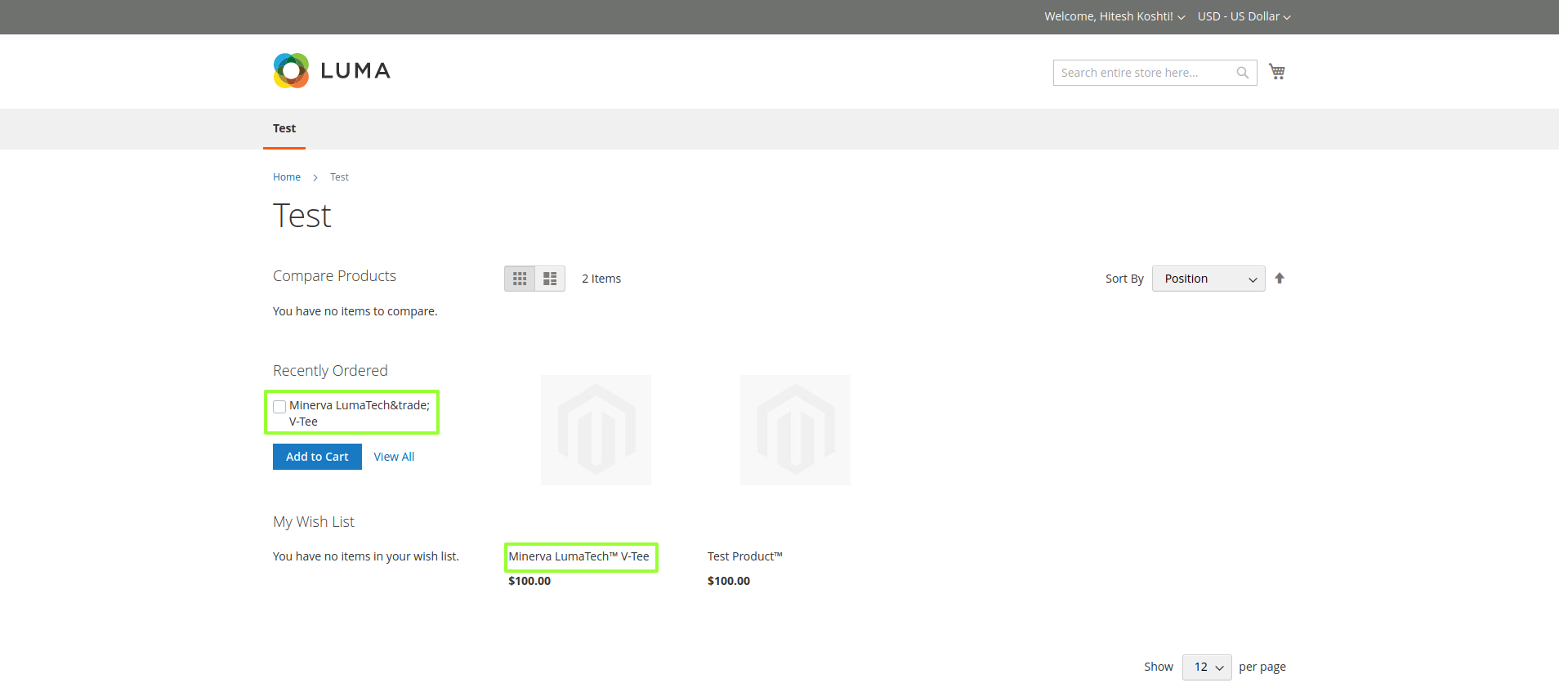This screenshot has width=1559, height=692.
Task: Click the Test Product placeholder image
Action: [795, 430]
